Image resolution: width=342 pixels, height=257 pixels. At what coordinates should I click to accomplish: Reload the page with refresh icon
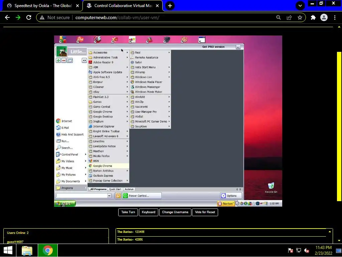click(29, 17)
